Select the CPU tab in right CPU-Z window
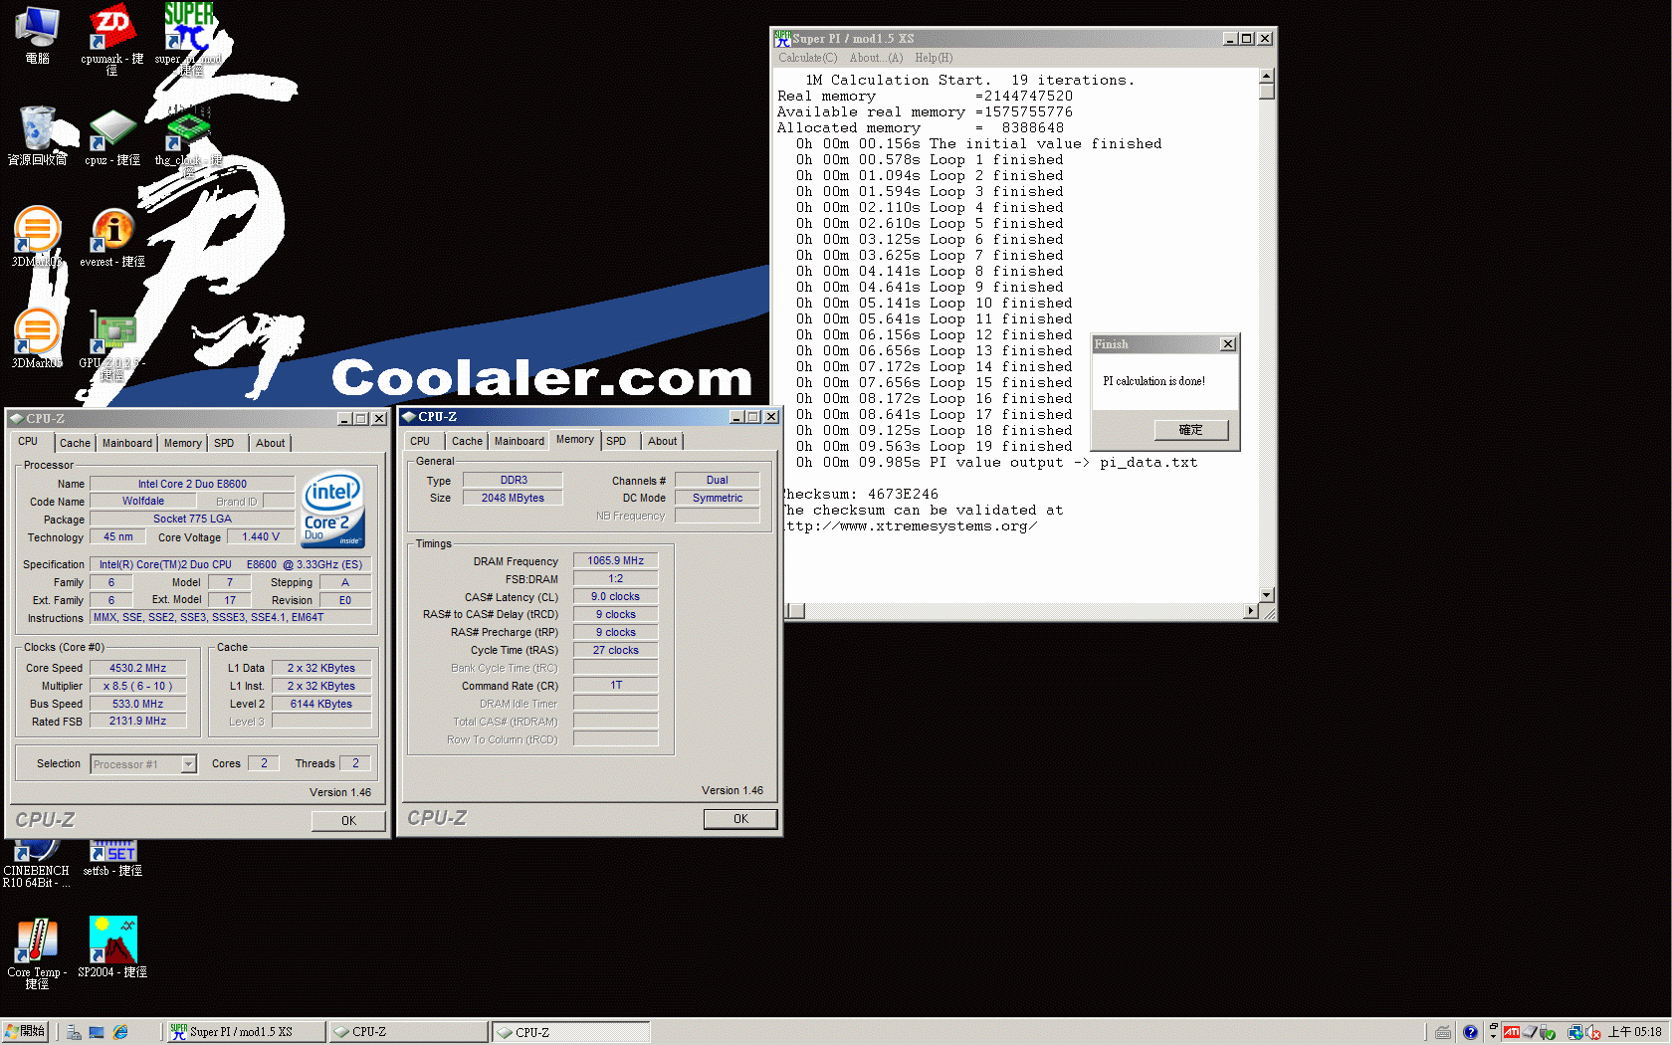Image resolution: width=1672 pixels, height=1045 pixels. pyautogui.click(x=420, y=441)
